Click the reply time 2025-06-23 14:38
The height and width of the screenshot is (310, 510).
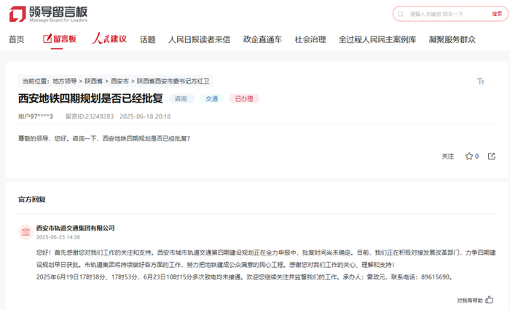(x=58, y=237)
